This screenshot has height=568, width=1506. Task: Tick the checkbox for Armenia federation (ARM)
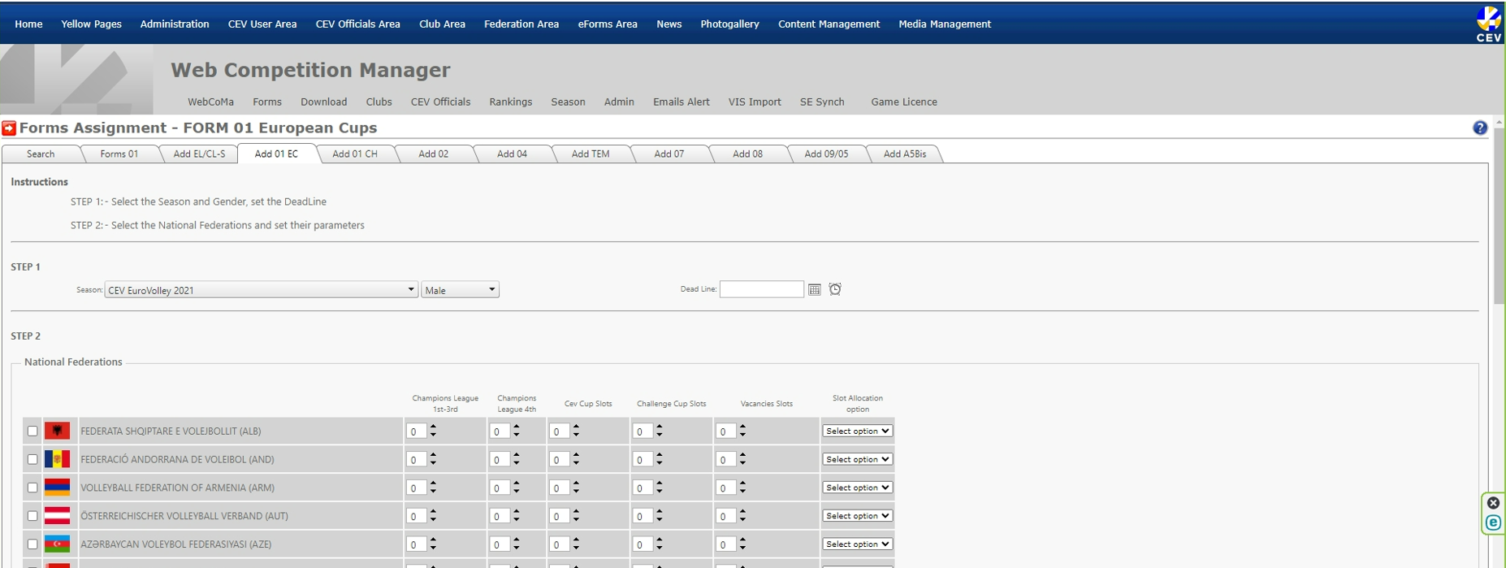tap(32, 488)
